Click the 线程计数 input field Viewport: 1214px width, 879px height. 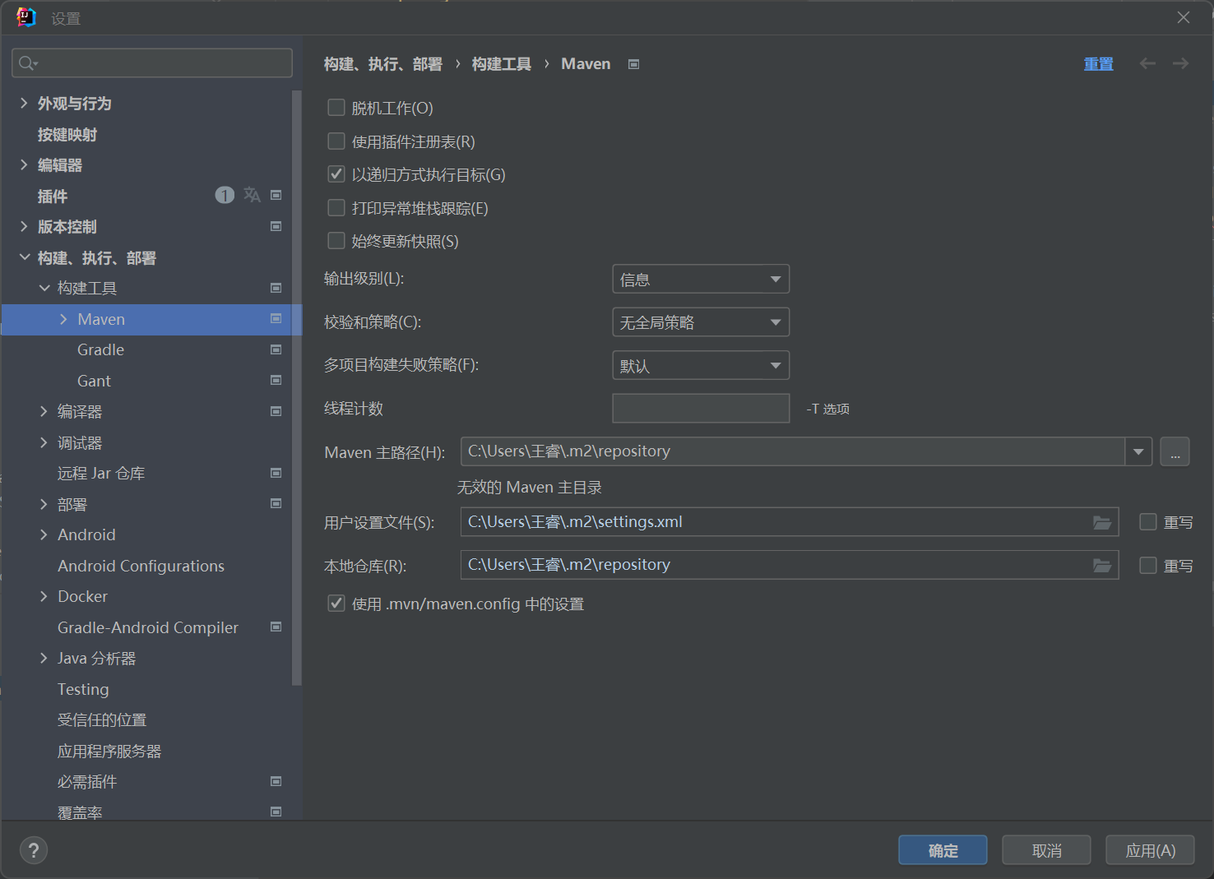tap(701, 408)
